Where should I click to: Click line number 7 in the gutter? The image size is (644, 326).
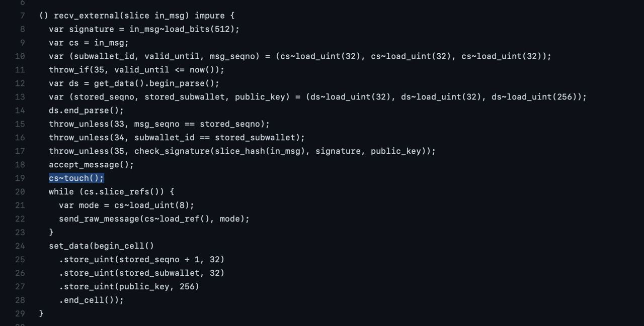[22, 16]
